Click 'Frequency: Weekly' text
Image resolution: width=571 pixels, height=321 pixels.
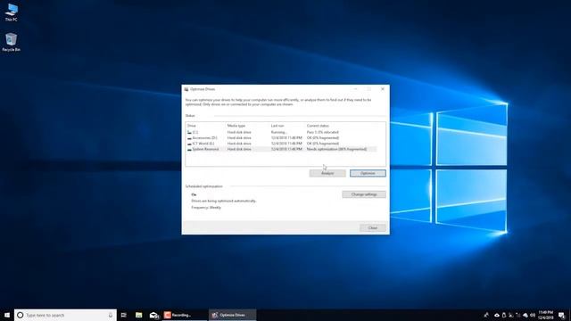click(206, 208)
